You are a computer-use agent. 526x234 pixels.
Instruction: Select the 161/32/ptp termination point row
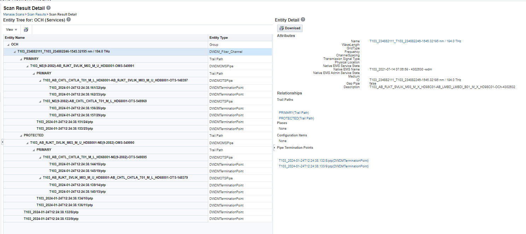[x=138, y=88]
